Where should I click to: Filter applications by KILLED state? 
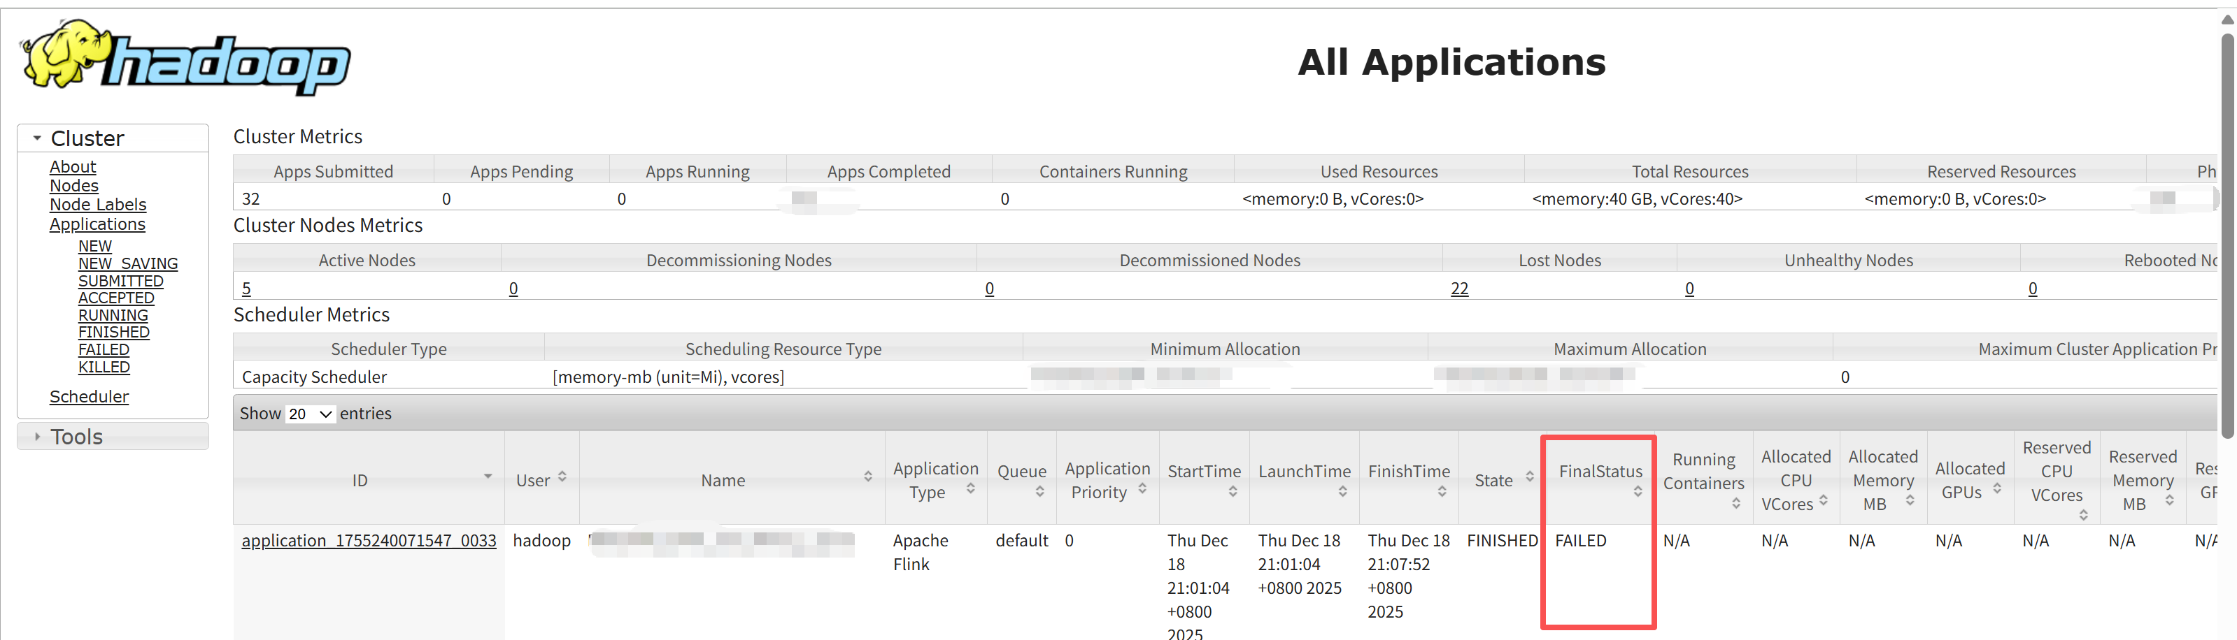[x=104, y=367]
